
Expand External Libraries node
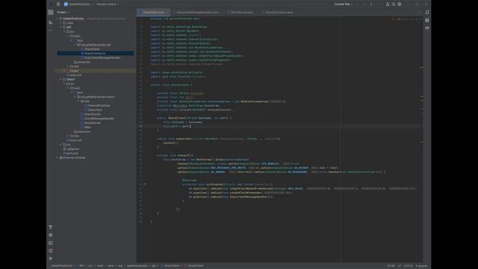click(57, 158)
